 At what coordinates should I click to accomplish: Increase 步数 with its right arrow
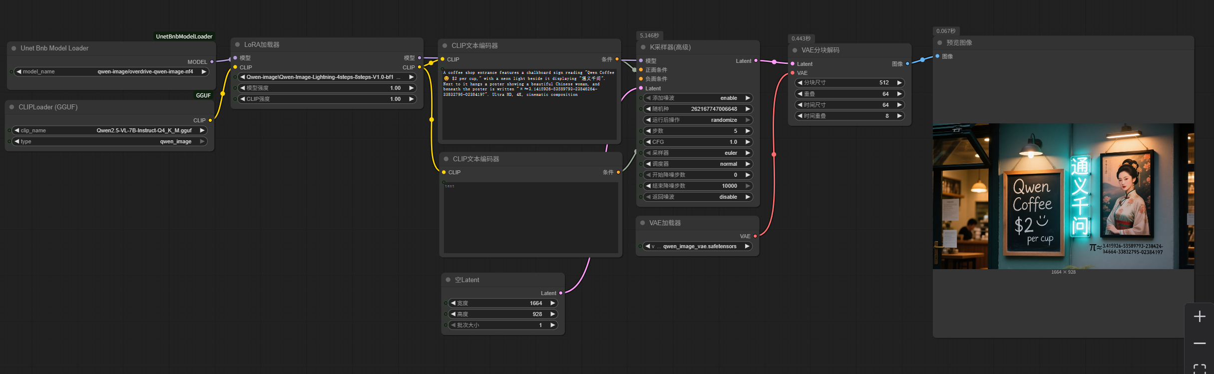tap(748, 131)
